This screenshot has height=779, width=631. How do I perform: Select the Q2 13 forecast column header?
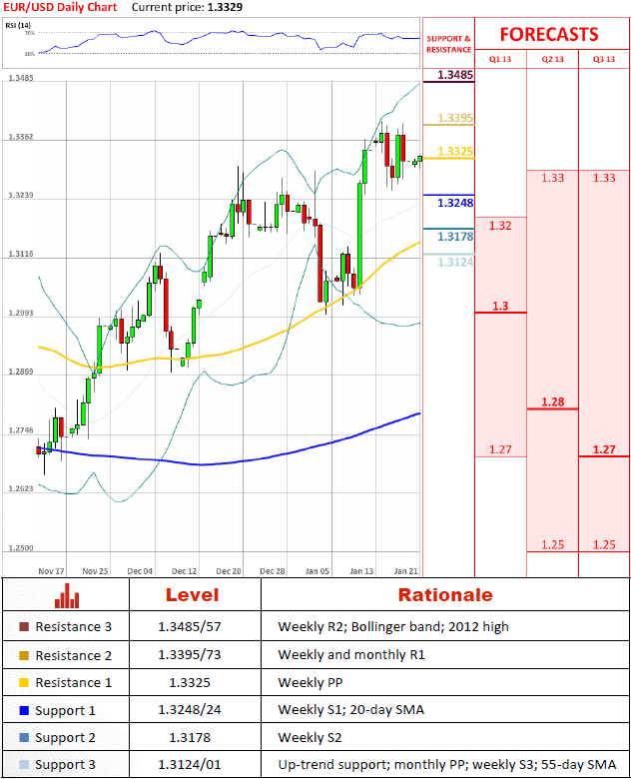552,59
